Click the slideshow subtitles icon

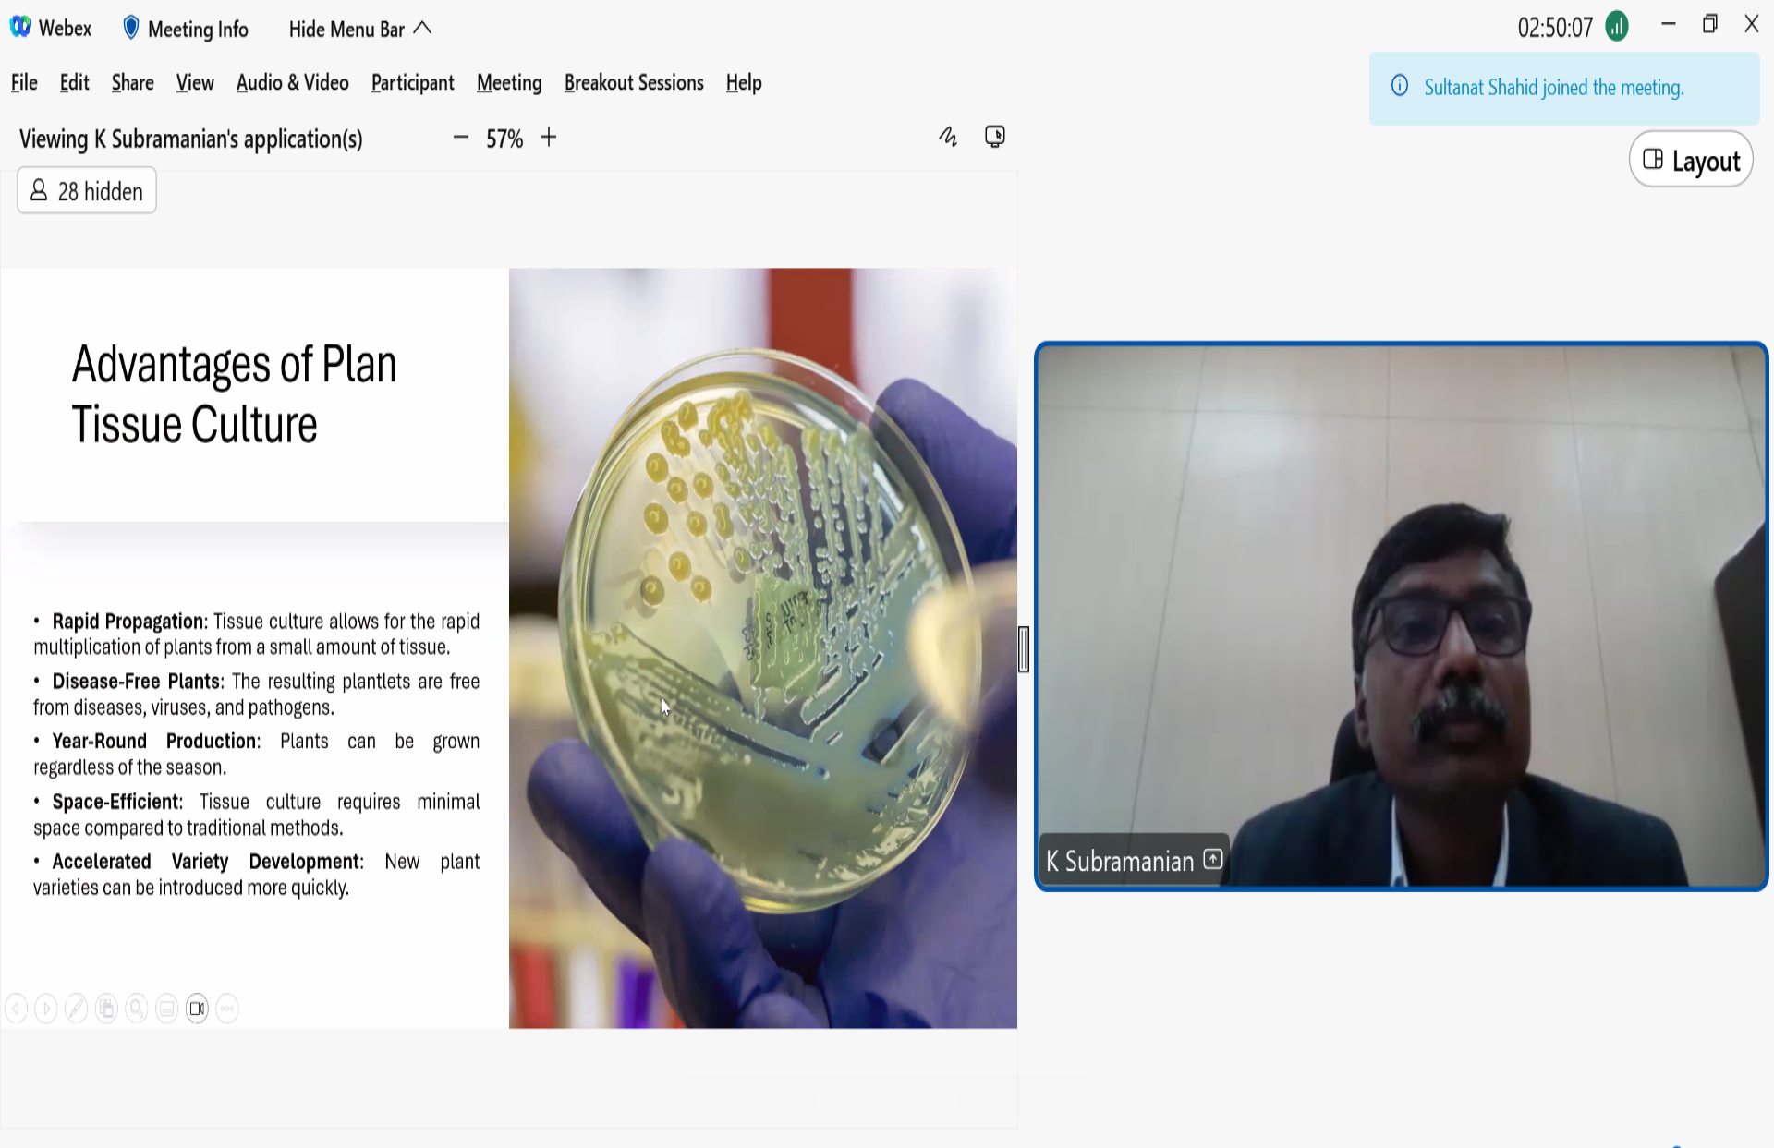pos(166,1009)
